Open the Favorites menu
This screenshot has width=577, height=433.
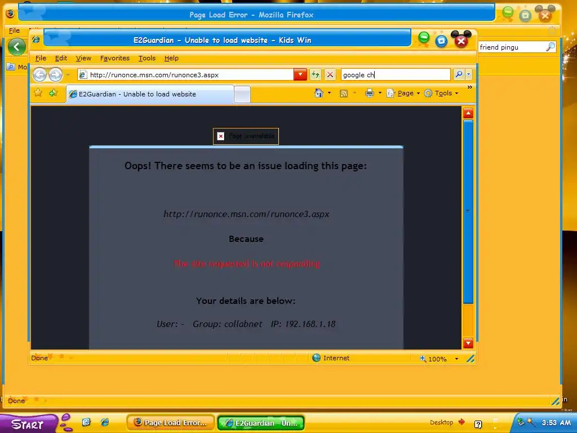(x=115, y=58)
